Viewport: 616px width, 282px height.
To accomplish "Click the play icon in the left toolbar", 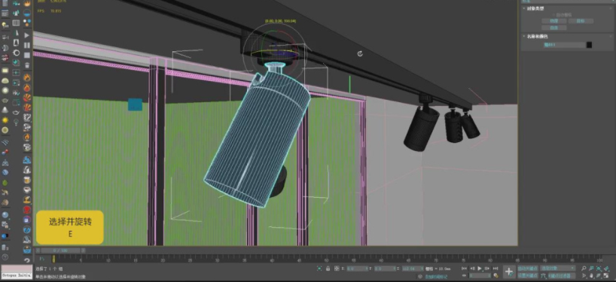I will (x=26, y=35).
